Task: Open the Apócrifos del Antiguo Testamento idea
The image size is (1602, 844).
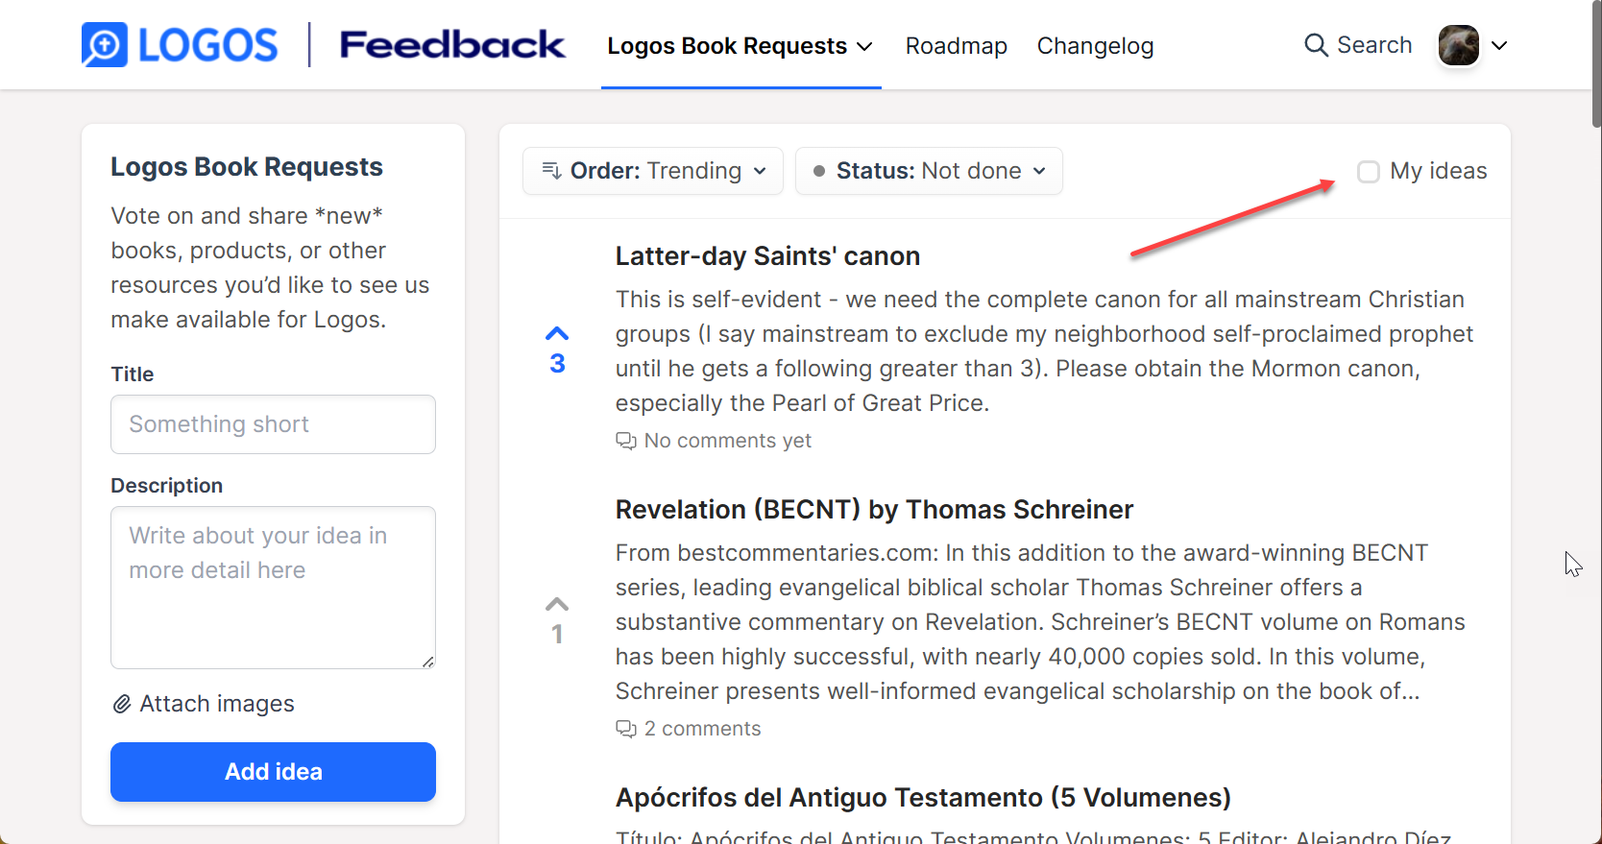Action: click(x=923, y=798)
